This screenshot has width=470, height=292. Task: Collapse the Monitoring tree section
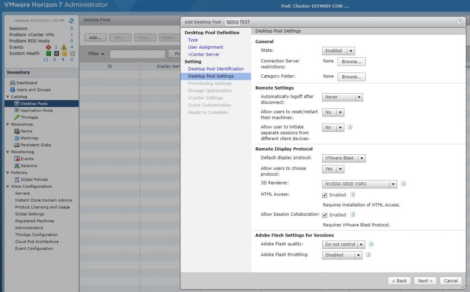click(8, 152)
